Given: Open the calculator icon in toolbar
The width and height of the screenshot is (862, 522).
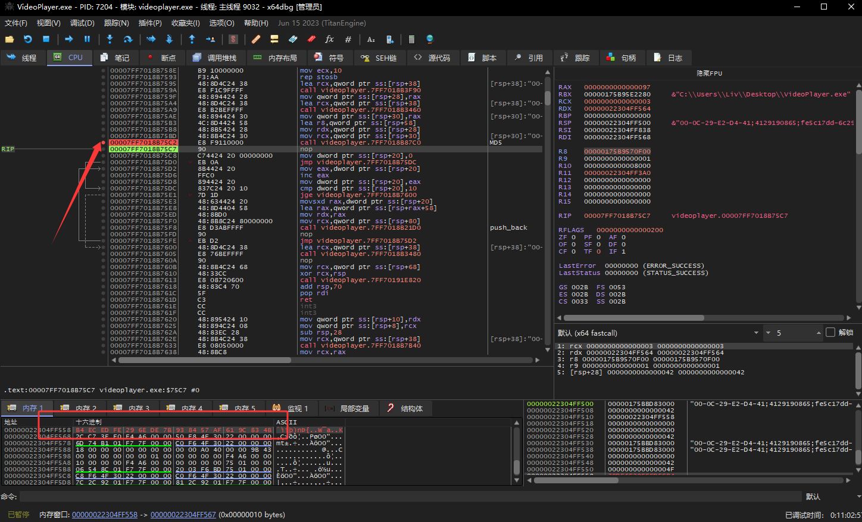Looking at the screenshot, I should [411, 39].
